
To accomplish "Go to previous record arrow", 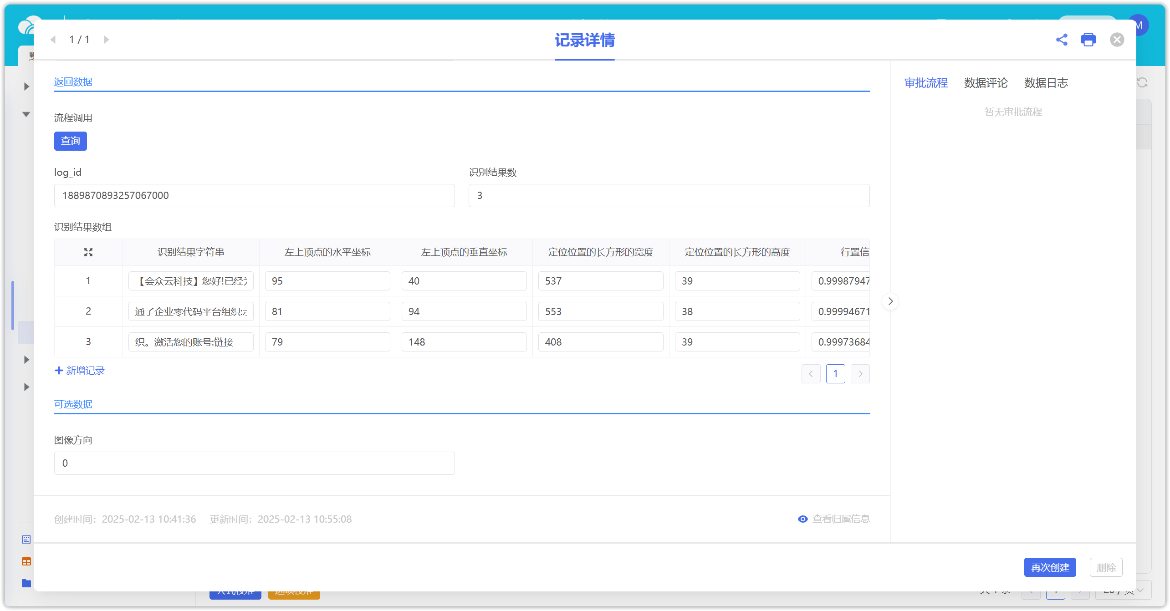I will pos(53,40).
